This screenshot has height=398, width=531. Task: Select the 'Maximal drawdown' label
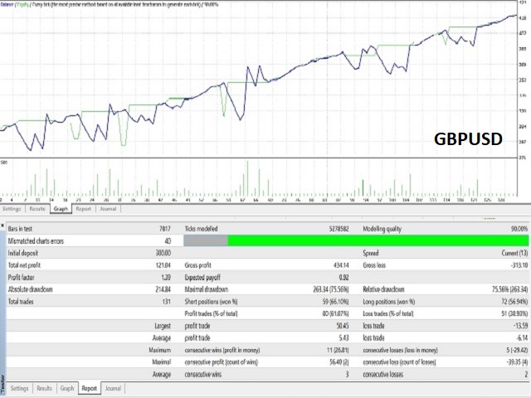pyautogui.click(x=207, y=289)
